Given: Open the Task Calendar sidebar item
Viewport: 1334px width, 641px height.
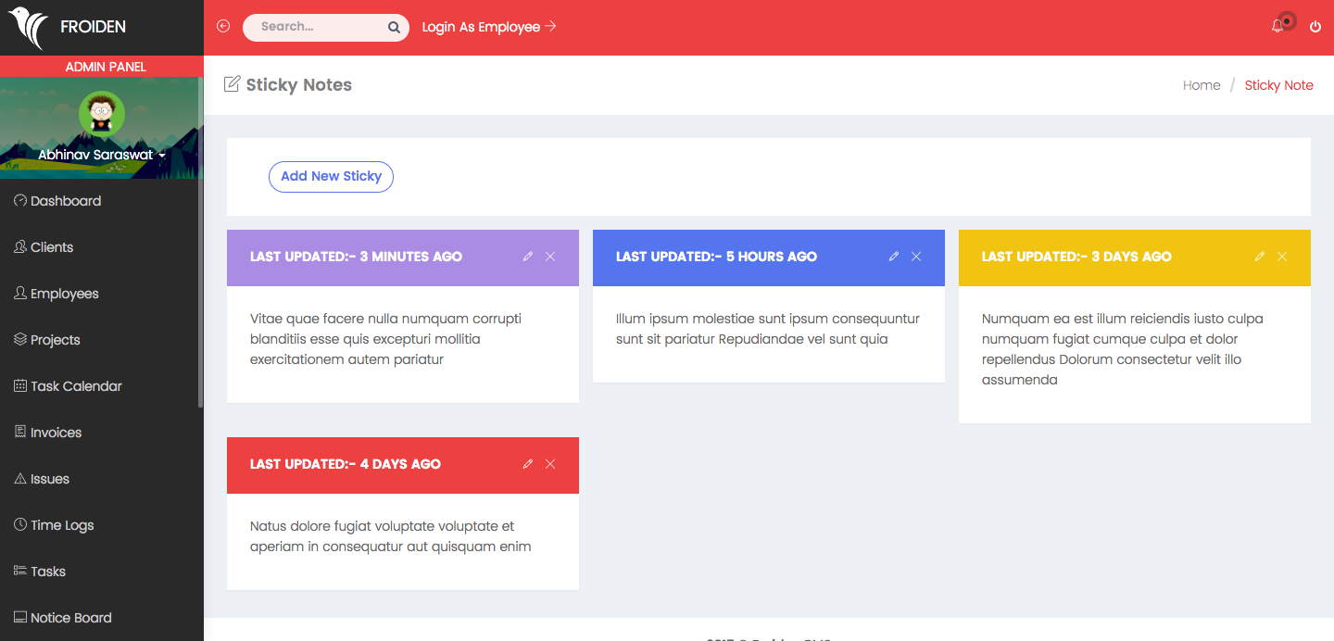Looking at the screenshot, I should click(76, 386).
